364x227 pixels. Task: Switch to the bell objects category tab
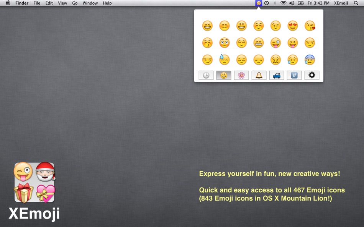click(259, 75)
